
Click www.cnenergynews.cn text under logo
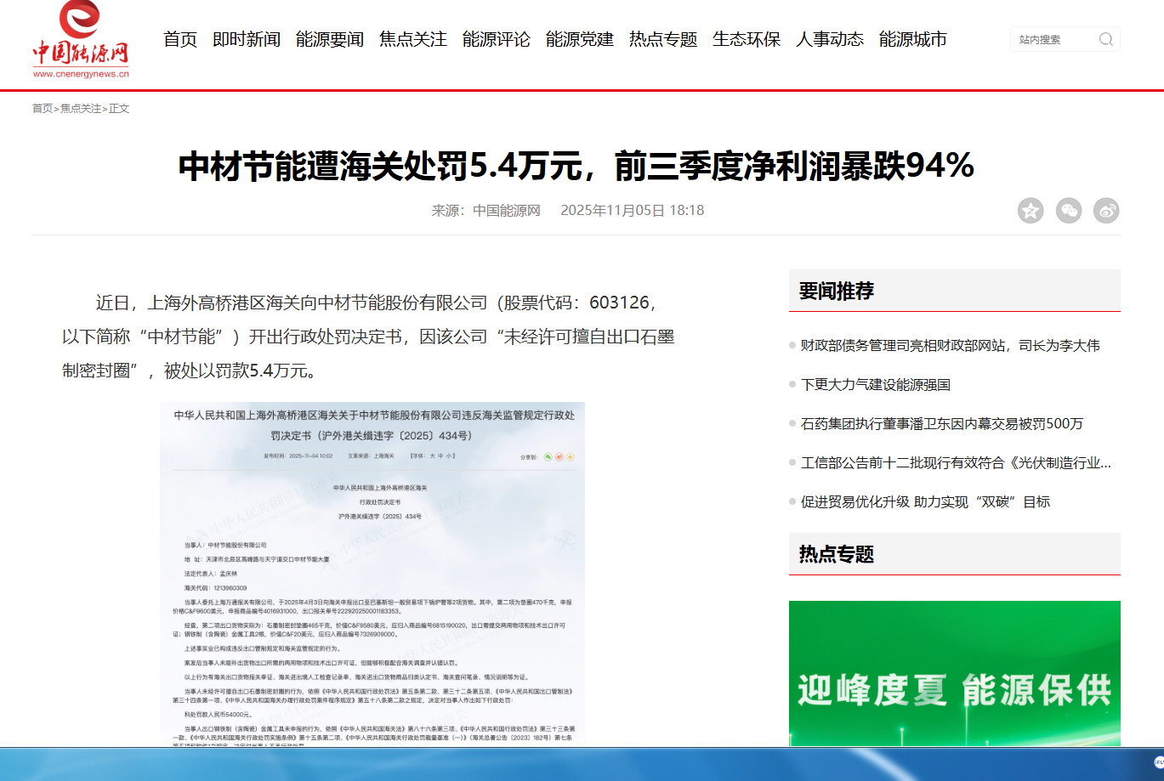pos(81,74)
